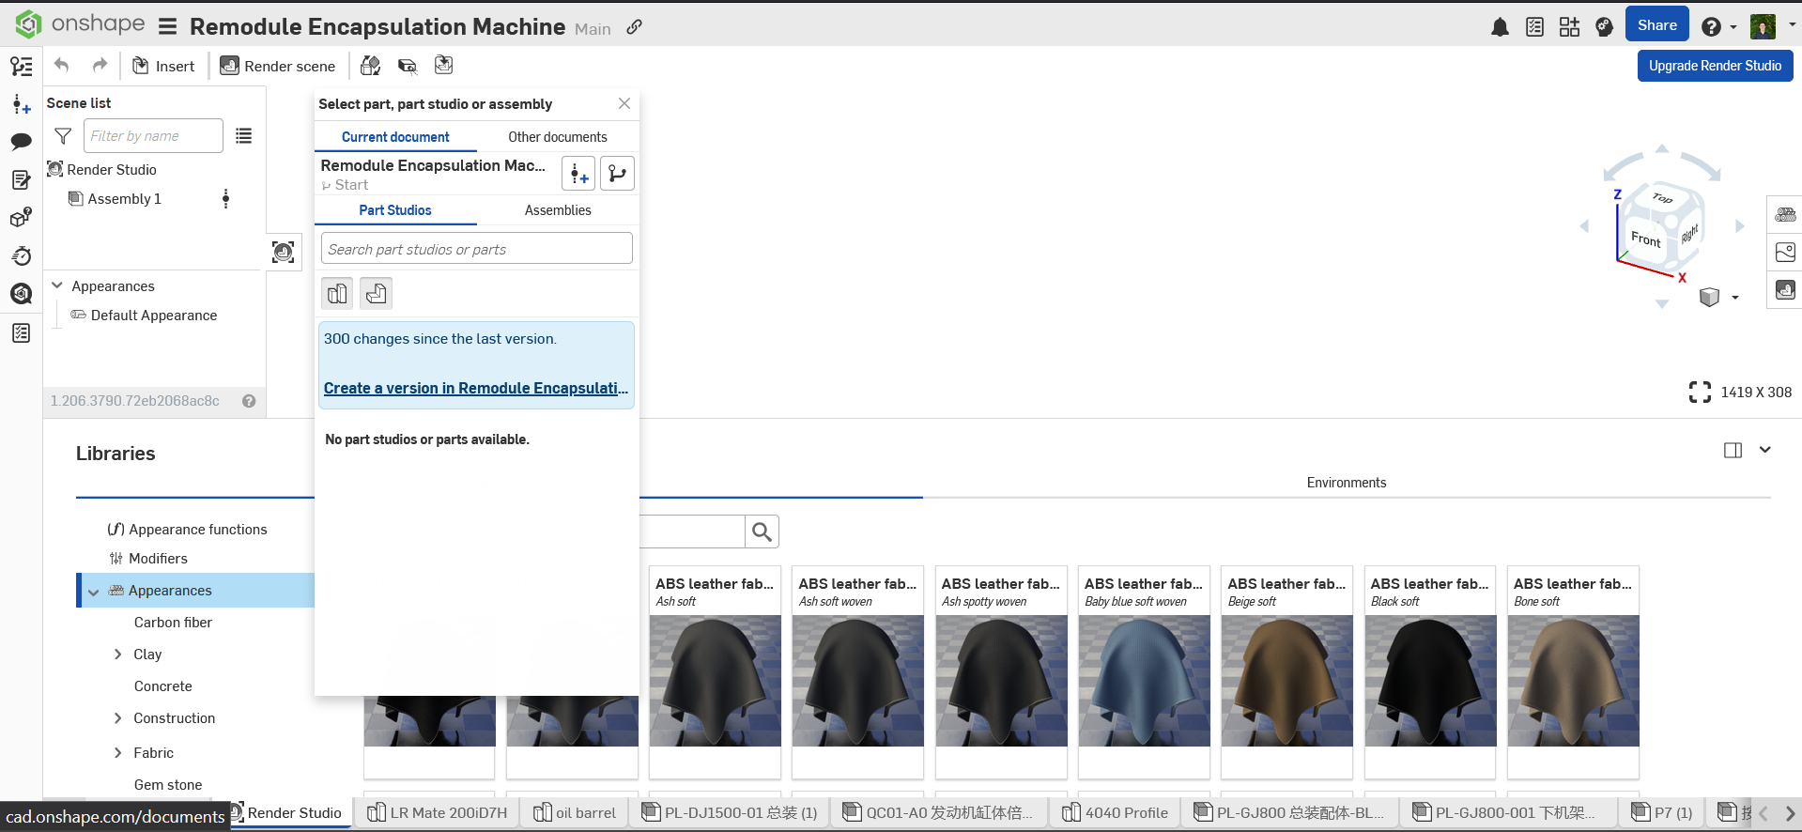Click the Filter by name field
Screen dimensions: 1802x832
click(x=154, y=136)
